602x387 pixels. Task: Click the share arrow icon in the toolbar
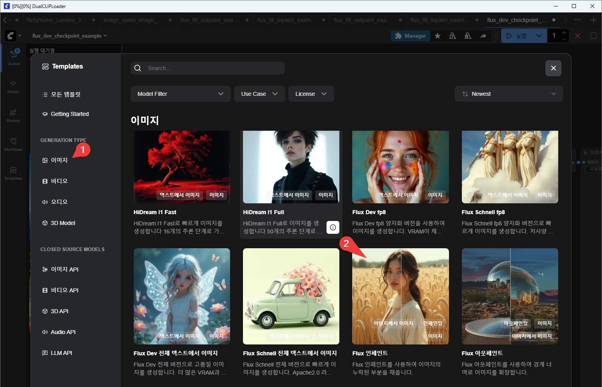tap(483, 36)
